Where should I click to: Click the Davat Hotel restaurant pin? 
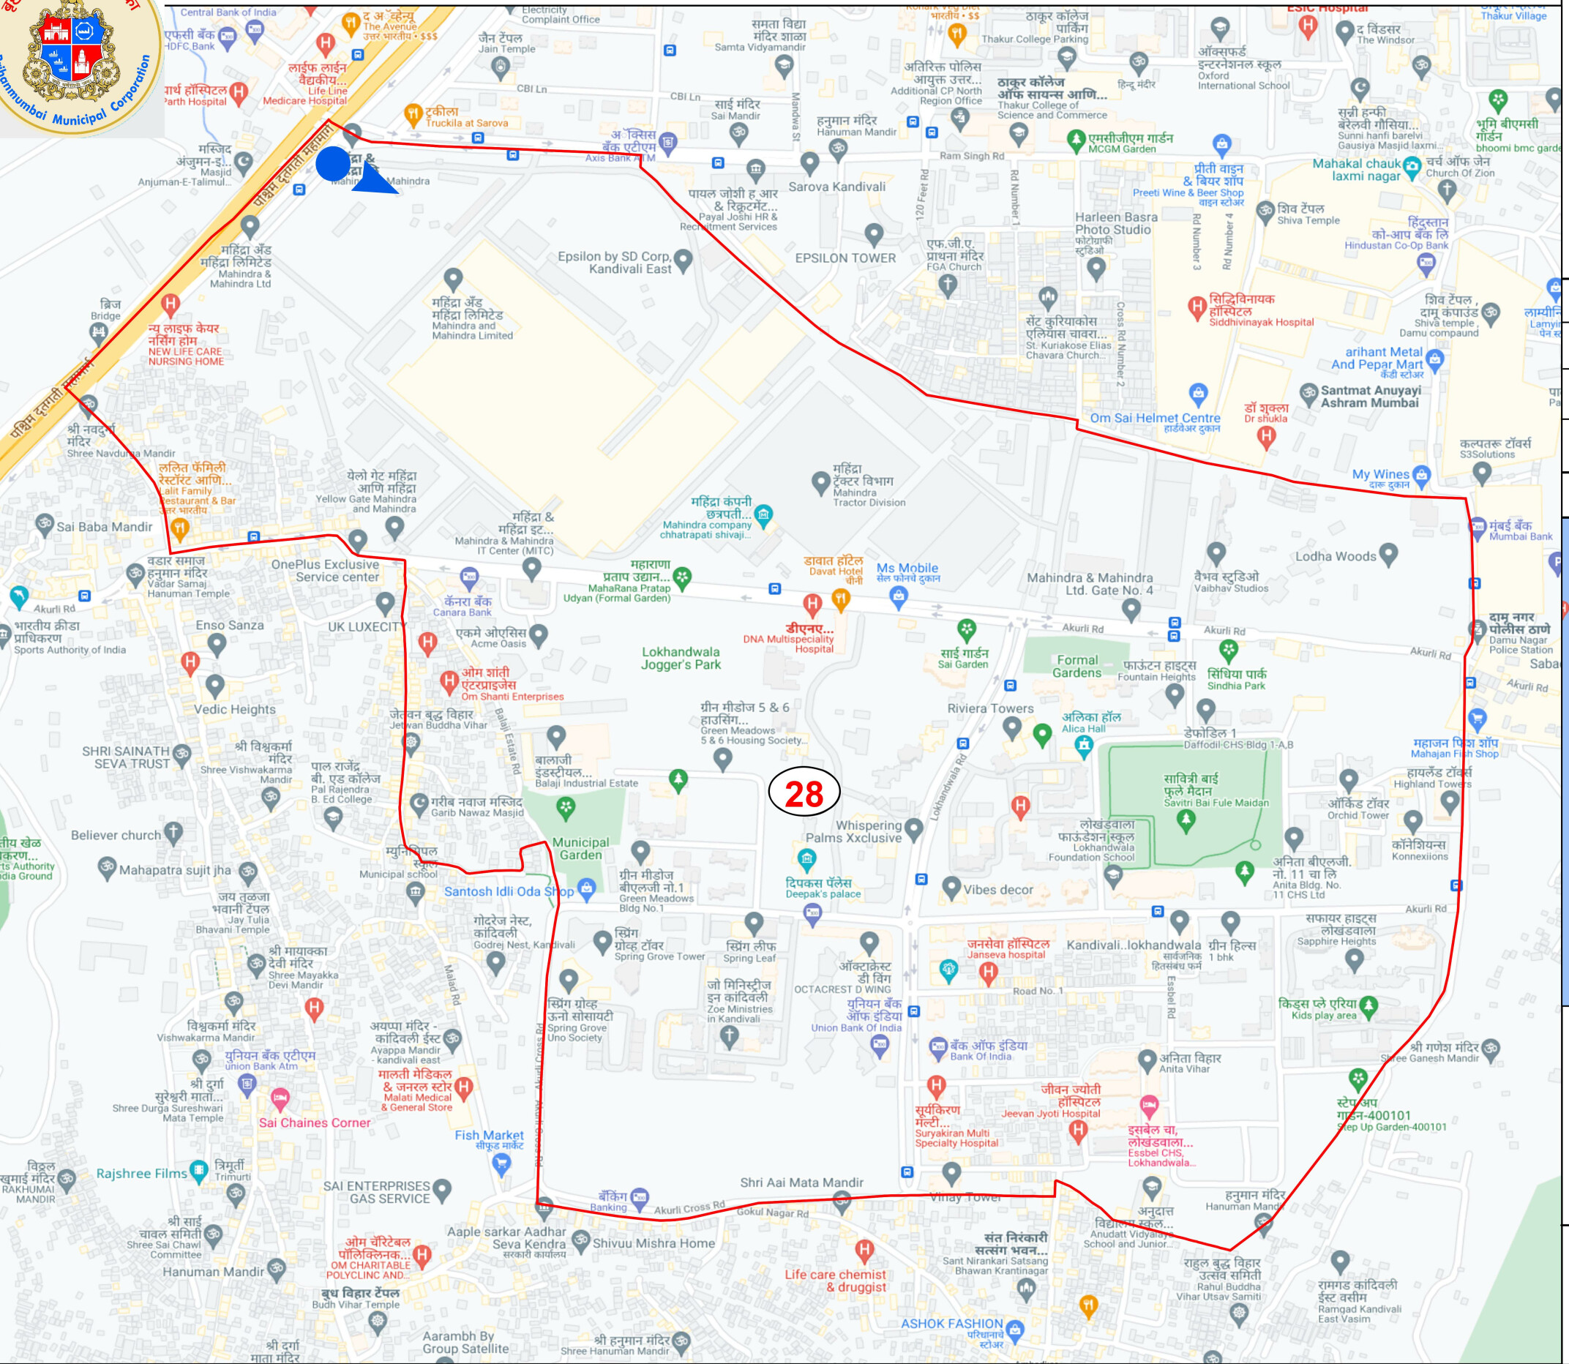click(840, 600)
